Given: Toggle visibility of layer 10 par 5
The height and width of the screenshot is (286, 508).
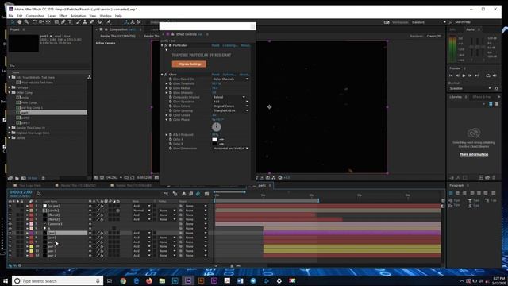Looking at the screenshot, I should pos(10,246).
